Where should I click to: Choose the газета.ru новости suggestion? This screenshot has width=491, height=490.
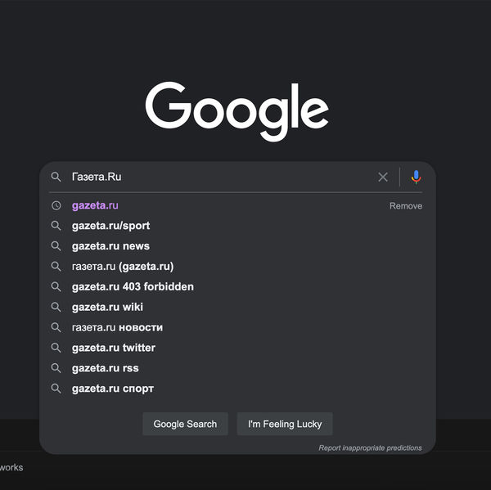(117, 327)
